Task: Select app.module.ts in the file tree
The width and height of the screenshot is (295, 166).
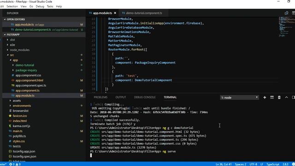Action: (25, 95)
